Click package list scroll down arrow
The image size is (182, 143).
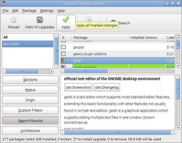[178, 66]
